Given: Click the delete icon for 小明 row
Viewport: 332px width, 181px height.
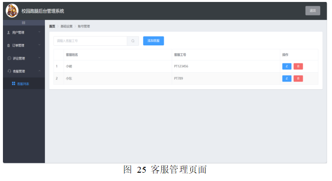Looking at the screenshot, I should point(298,66).
